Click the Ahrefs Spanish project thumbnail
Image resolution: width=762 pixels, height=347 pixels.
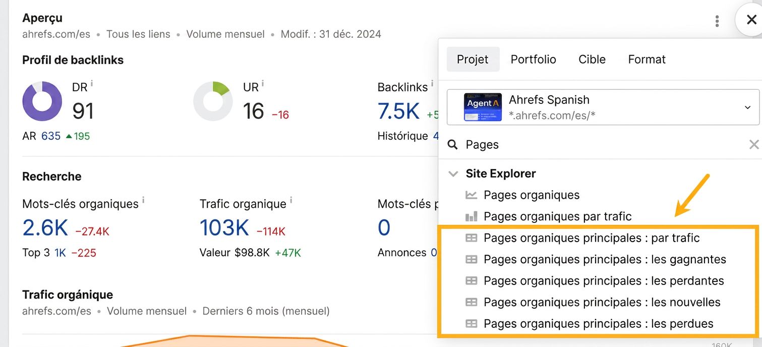coord(483,107)
